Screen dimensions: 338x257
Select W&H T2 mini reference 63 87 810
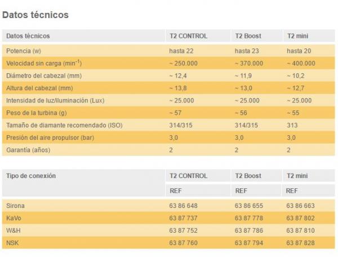coord(300,231)
